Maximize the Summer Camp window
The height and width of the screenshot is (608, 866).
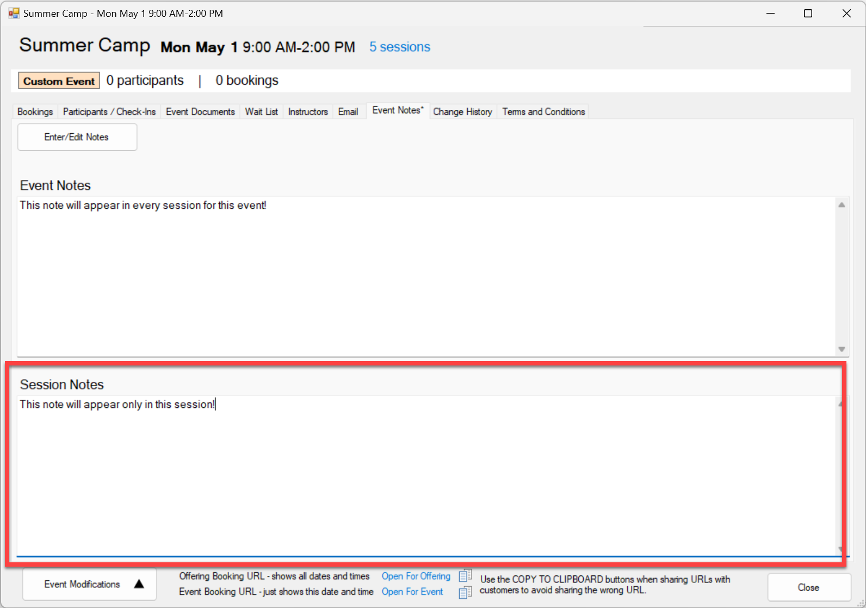click(808, 13)
